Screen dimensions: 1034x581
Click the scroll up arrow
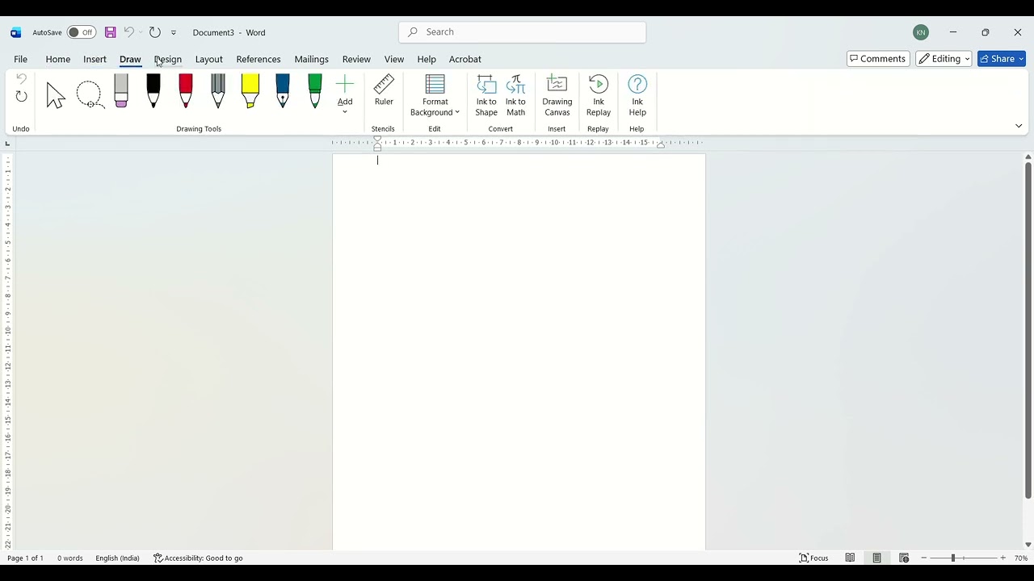point(1028,157)
